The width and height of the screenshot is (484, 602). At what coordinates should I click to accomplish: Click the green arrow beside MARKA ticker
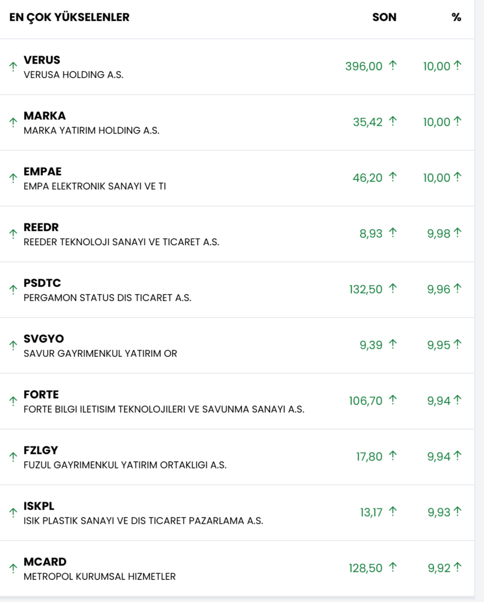(x=13, y=122)
